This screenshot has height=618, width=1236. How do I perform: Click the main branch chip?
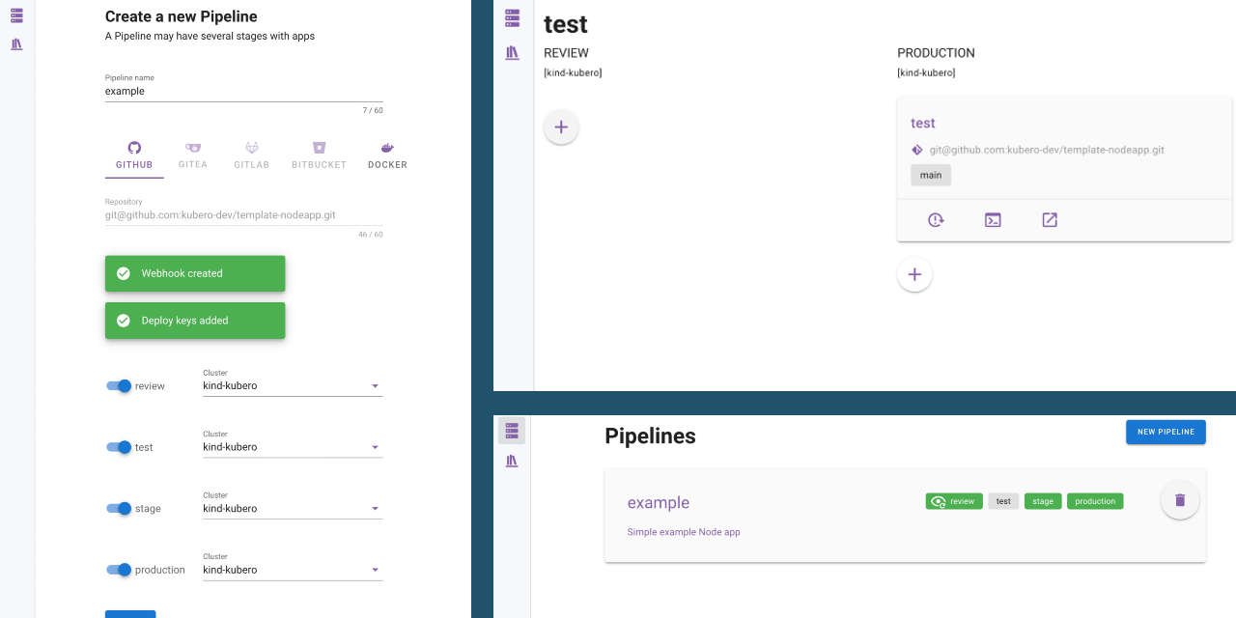930,176
